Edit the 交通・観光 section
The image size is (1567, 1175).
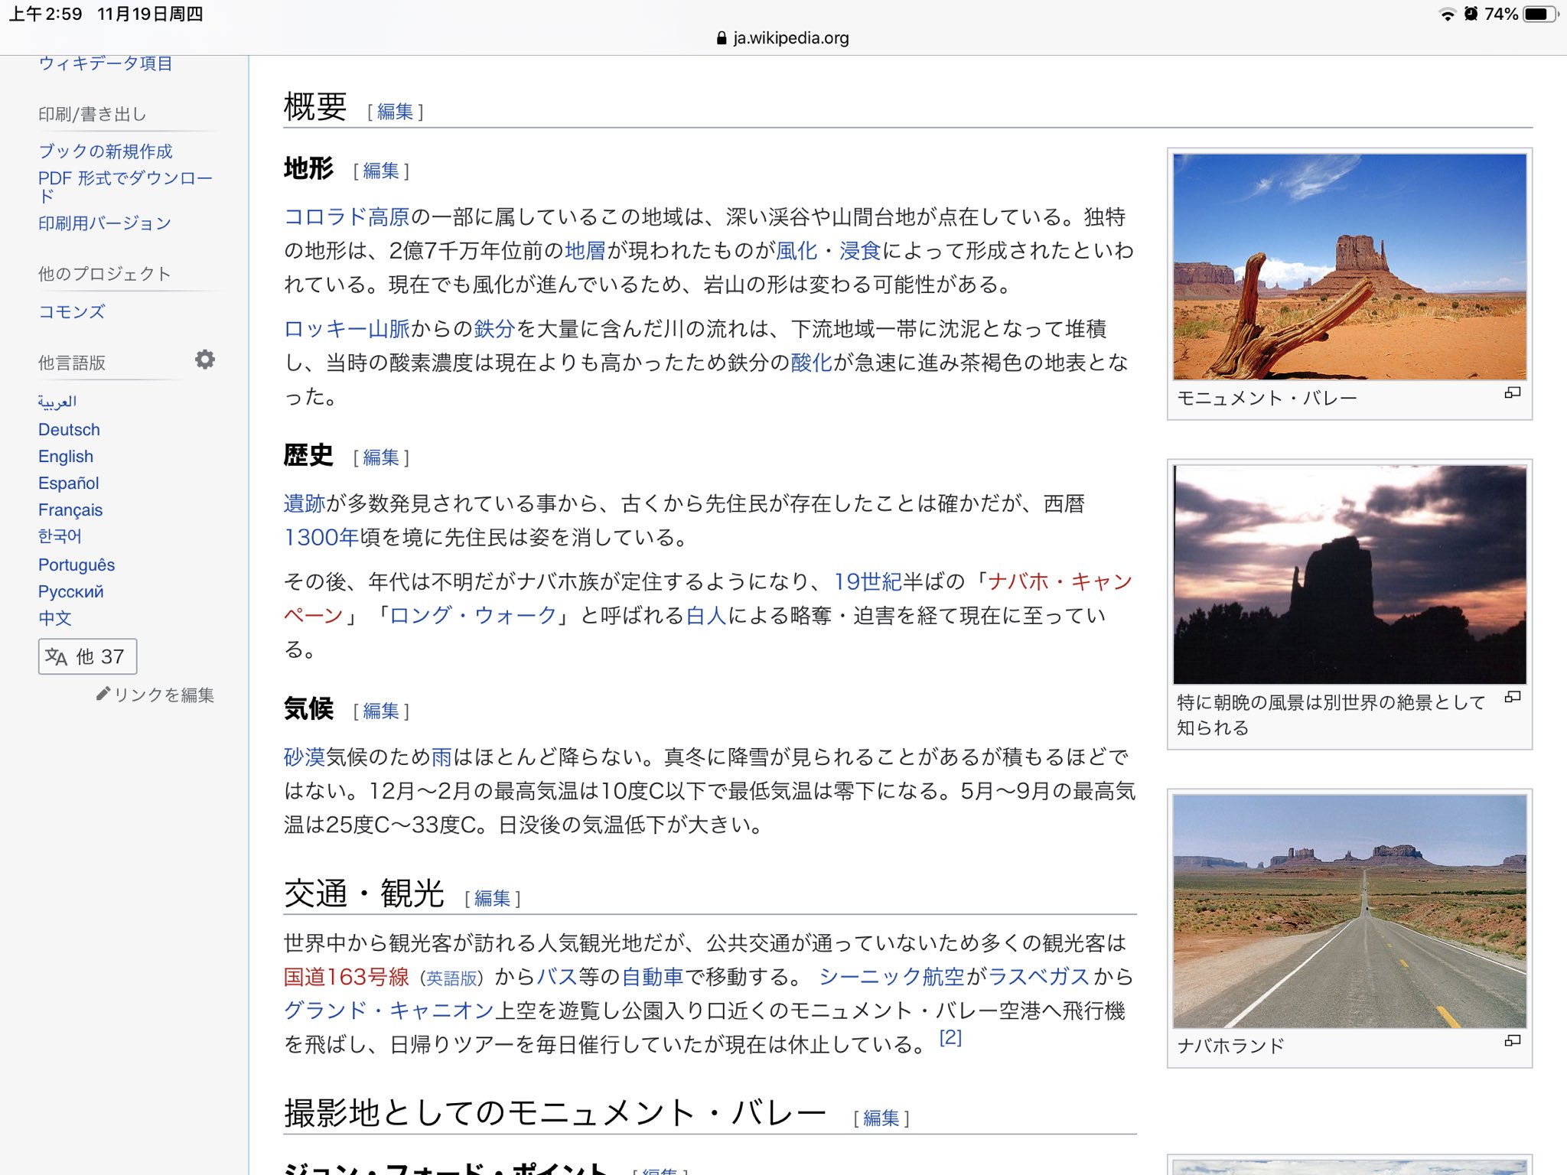coord(492,899)
